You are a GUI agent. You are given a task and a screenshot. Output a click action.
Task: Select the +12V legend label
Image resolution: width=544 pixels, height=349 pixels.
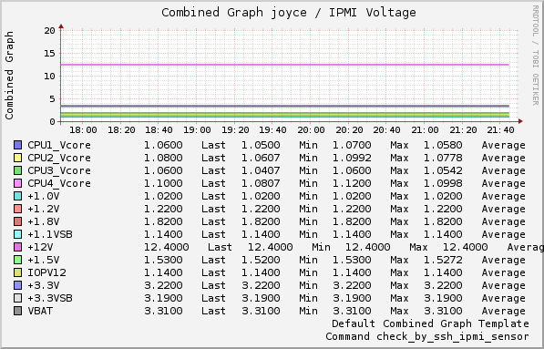point(40,247)
